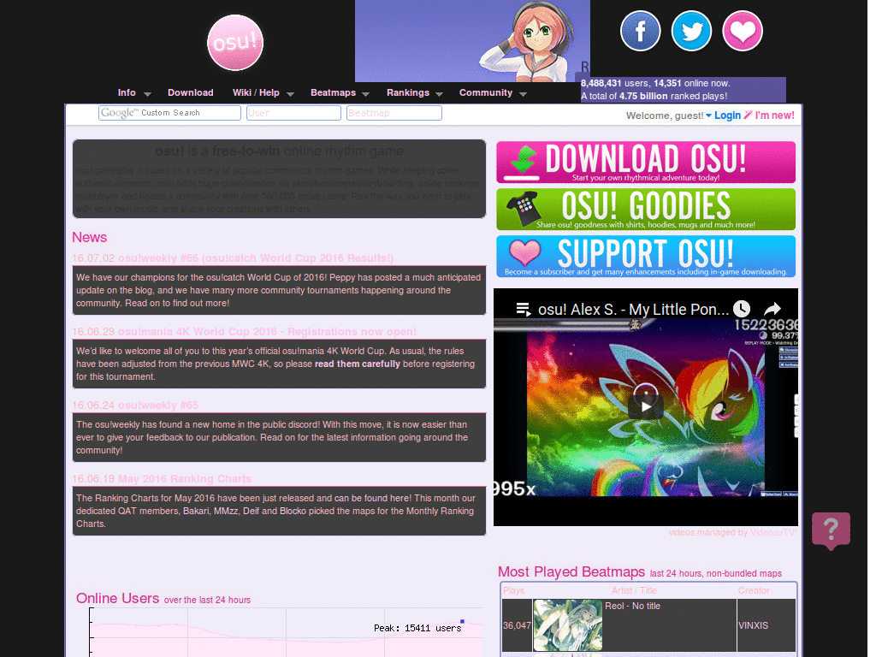Click the '36,047' plays cell
This screenshot has height=657, width=876.
517,625
